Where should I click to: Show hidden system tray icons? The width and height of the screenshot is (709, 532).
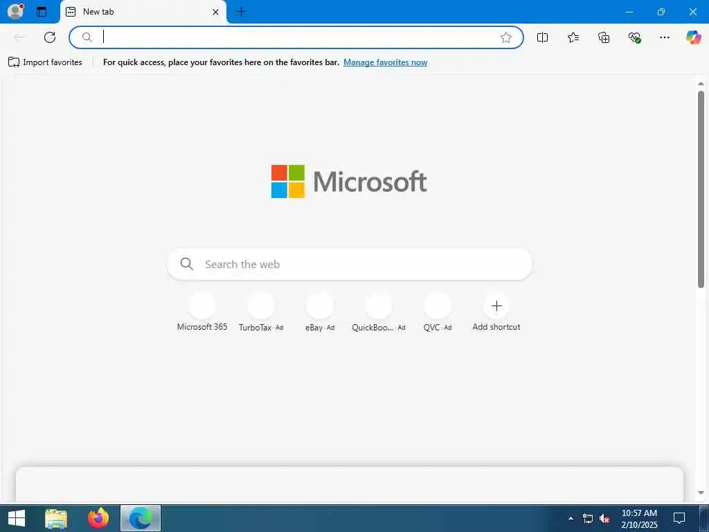571,518
